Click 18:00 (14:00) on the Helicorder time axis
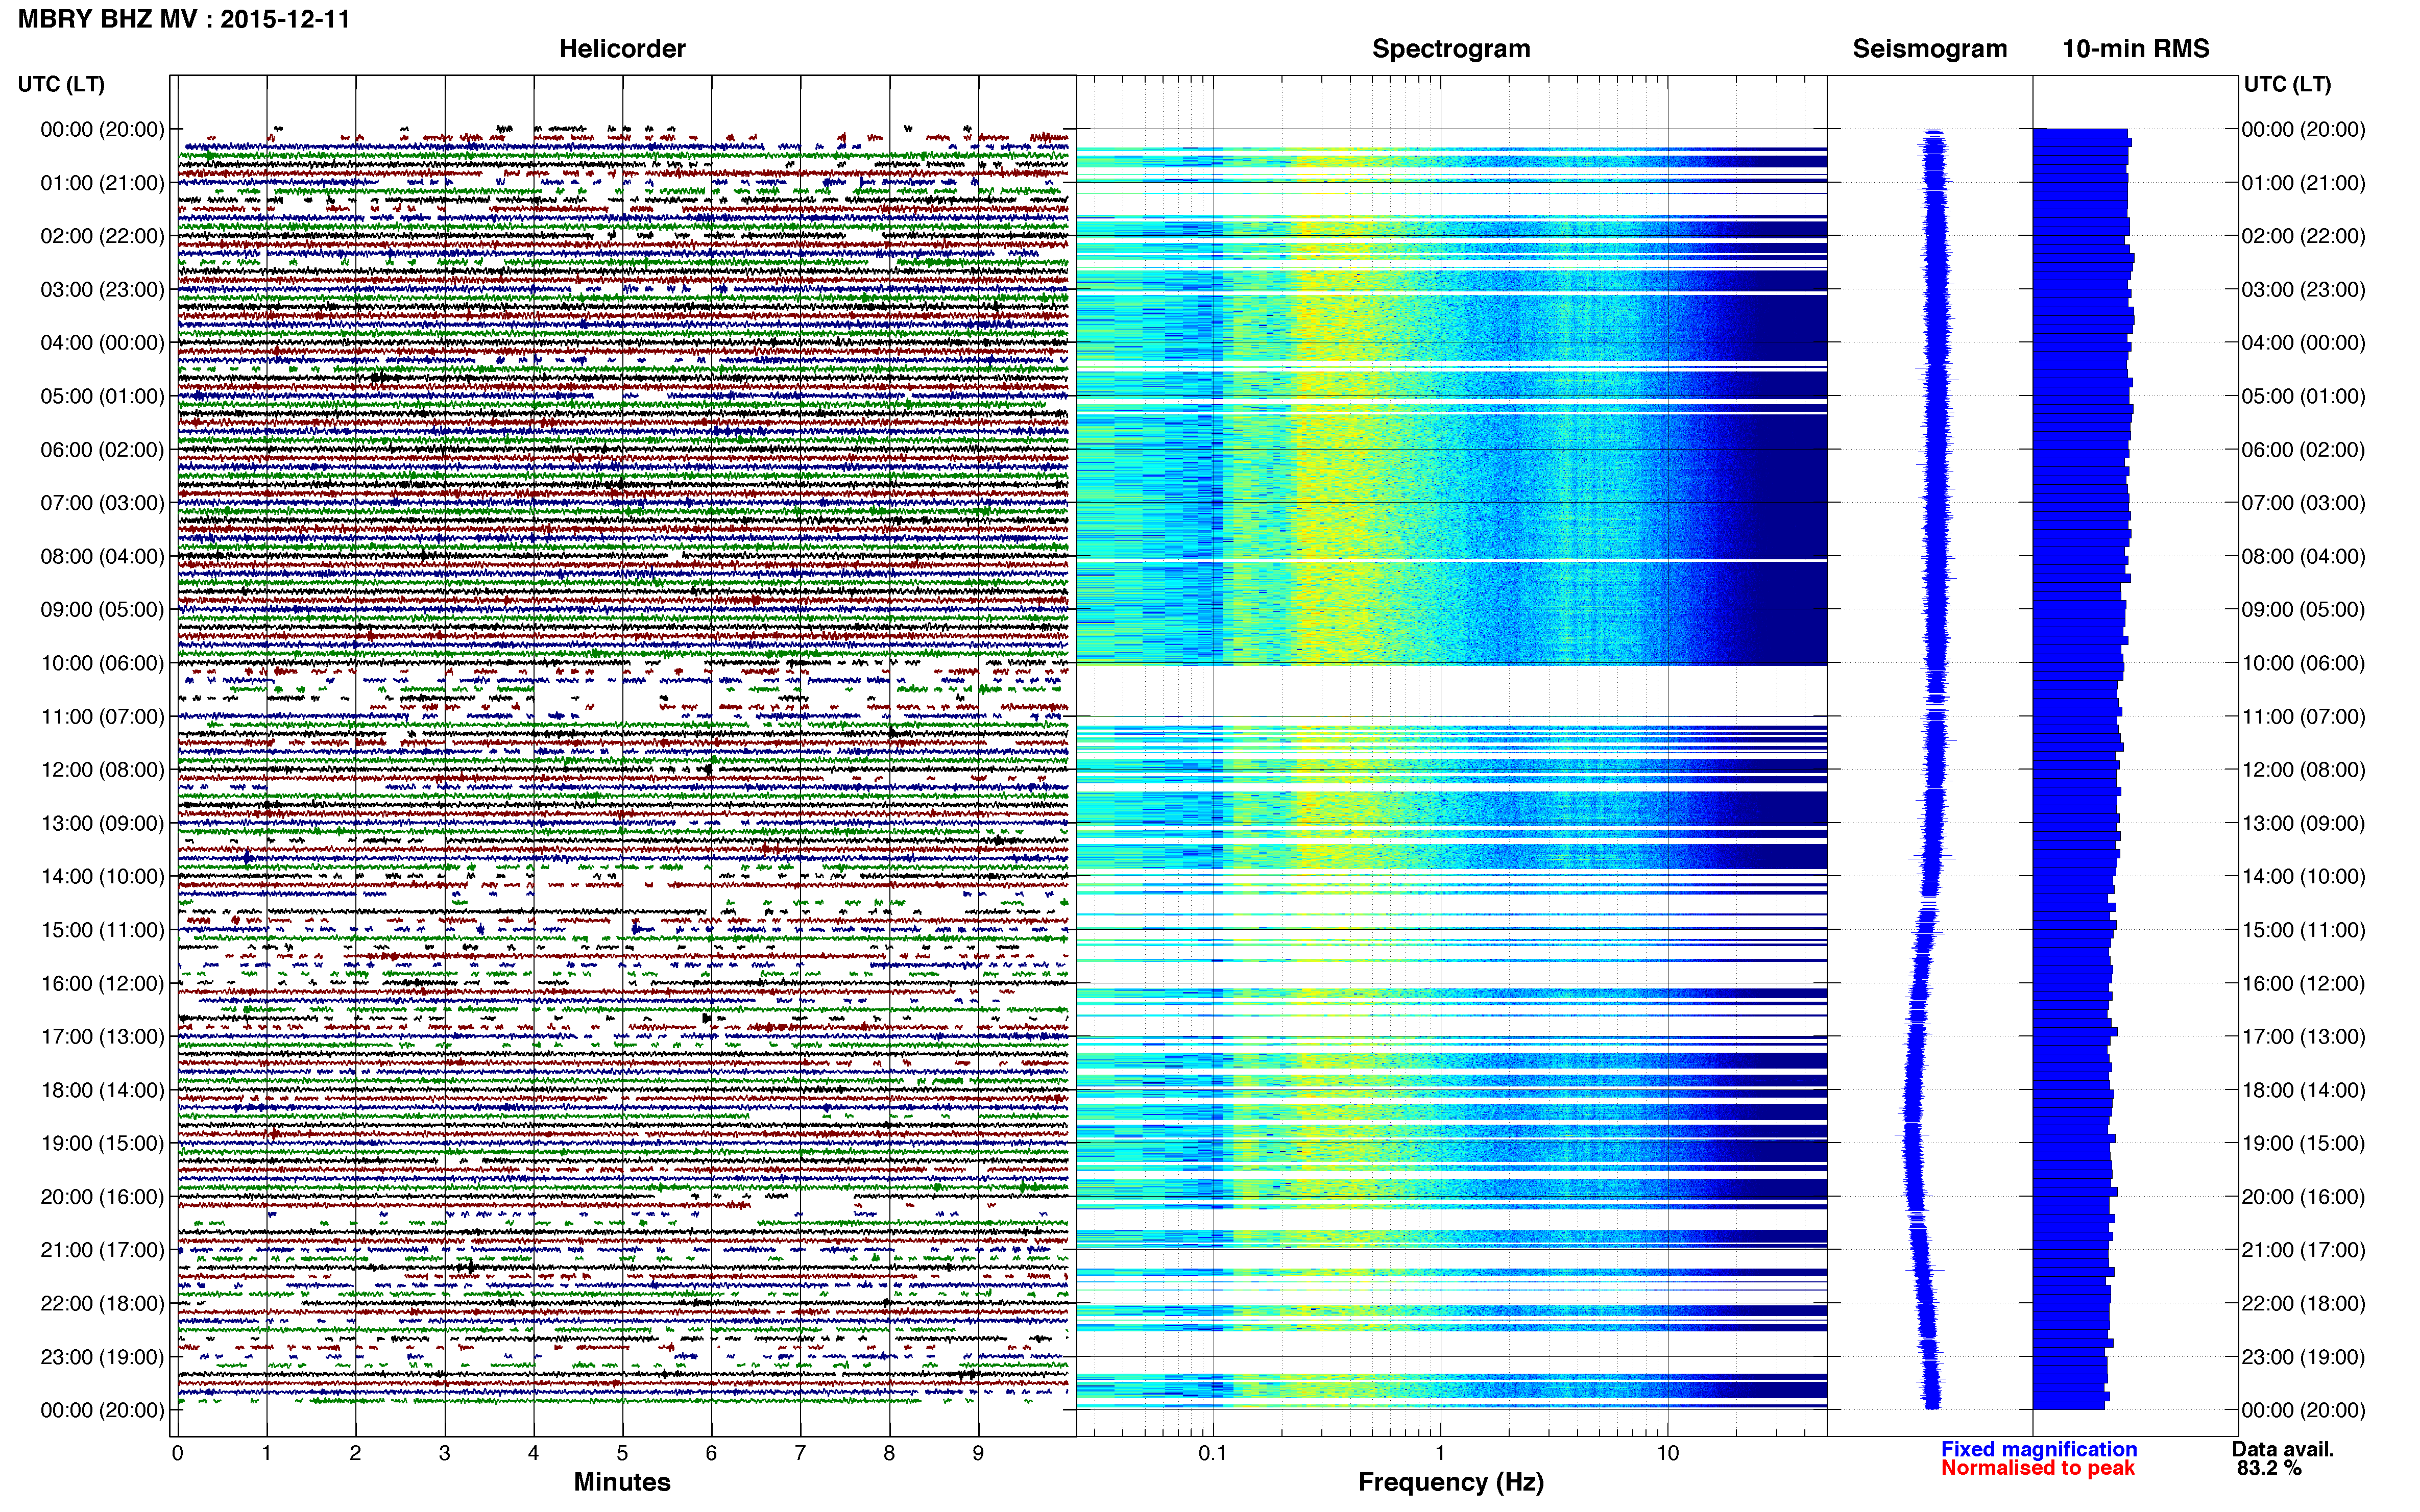The height and width of the screenshot is (1512, 2420). pos(102,1090)
